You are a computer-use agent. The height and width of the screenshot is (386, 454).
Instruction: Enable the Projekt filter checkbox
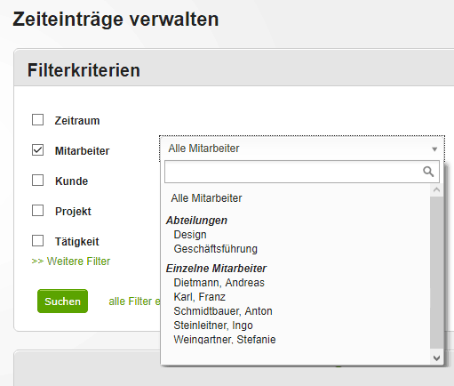pyautogui.click(x=37, y=211)
